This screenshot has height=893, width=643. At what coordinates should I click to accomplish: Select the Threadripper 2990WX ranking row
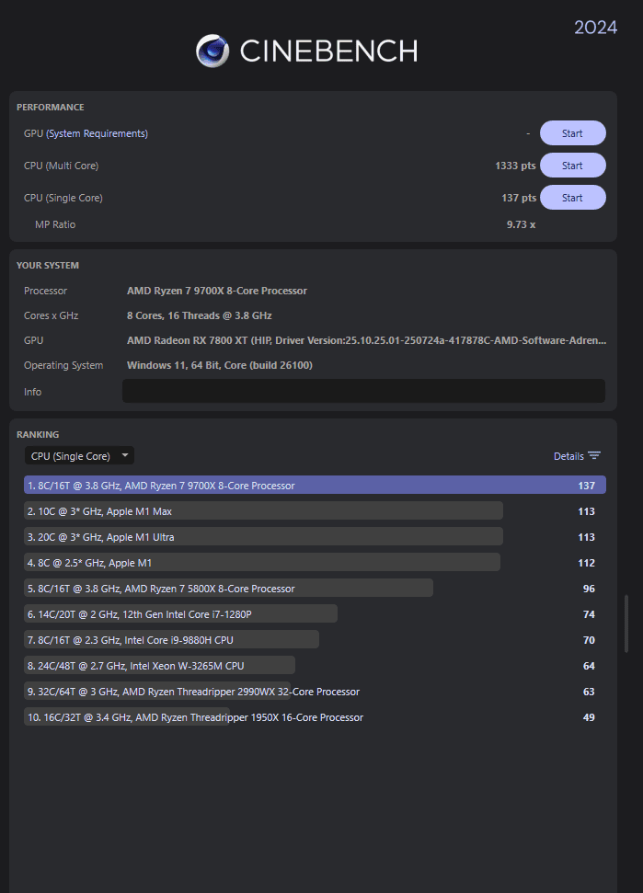tap(315, 692)
